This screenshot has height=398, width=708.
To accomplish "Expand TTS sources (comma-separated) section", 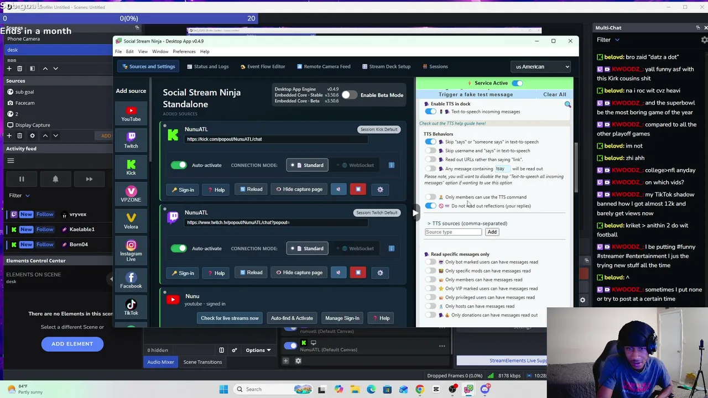I will [467, 223].
